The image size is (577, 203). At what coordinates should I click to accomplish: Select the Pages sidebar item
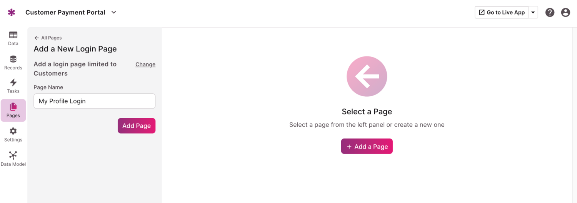click(x=13, y=110)
